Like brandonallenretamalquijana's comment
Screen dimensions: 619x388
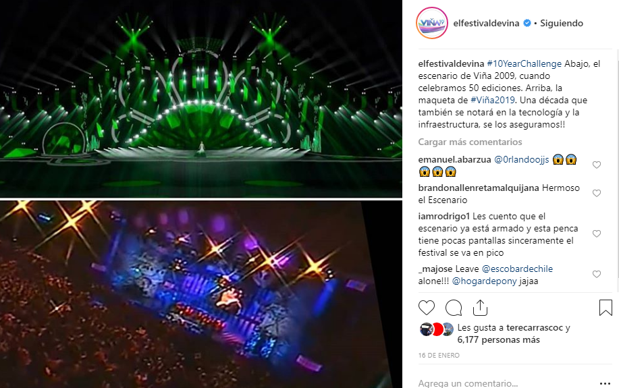click(x=597, y=193)
